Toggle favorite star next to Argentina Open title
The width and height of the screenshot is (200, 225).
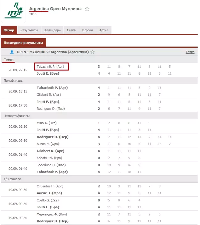[x=87, y=9]
